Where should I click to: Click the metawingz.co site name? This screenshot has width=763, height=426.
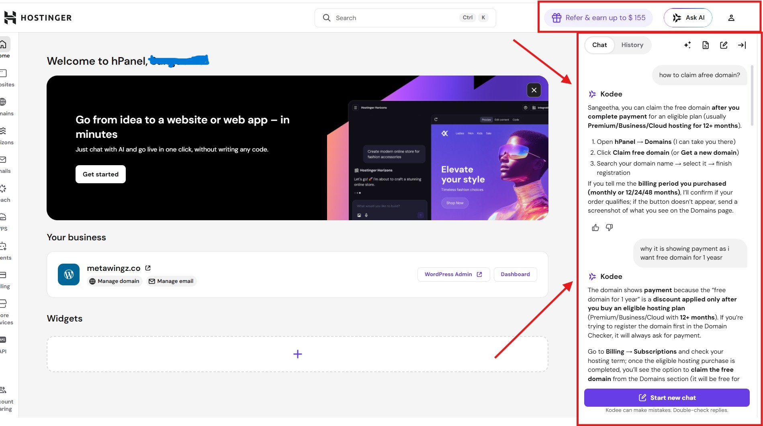(x=114, y=268)
